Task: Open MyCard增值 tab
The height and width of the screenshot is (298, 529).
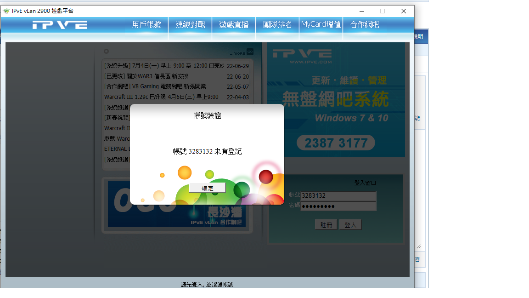Action: [x=321, y=25]
